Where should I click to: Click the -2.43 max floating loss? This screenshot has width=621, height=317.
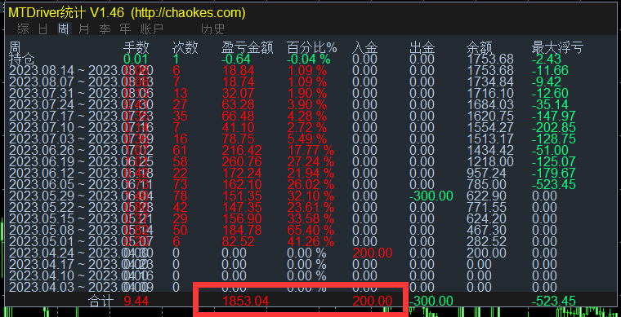pos(547,59)
